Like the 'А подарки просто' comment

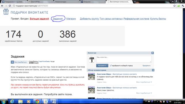(x=144, y=82)
